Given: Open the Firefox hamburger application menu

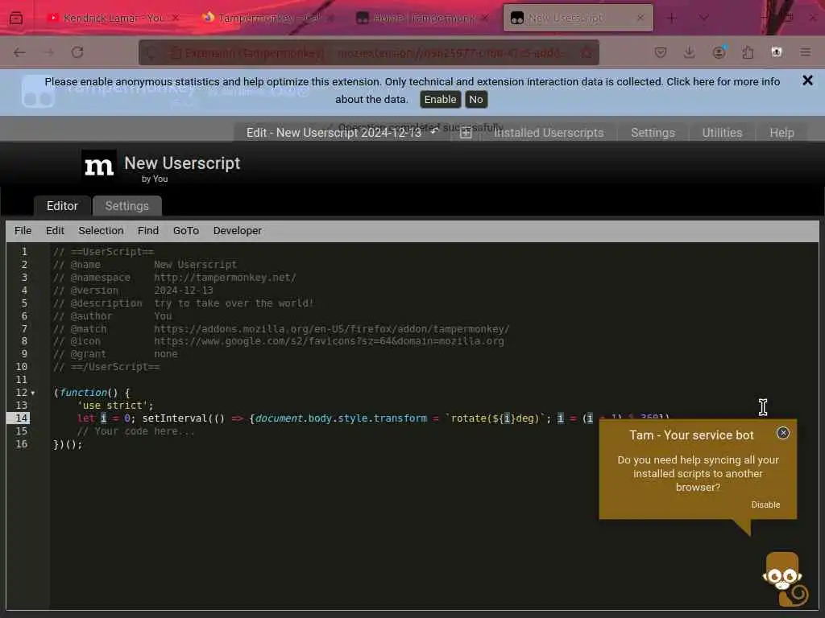Looking at the screenshot, I should [x=806, y=52].
